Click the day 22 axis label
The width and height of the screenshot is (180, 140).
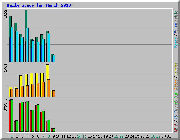pos(121,136)
